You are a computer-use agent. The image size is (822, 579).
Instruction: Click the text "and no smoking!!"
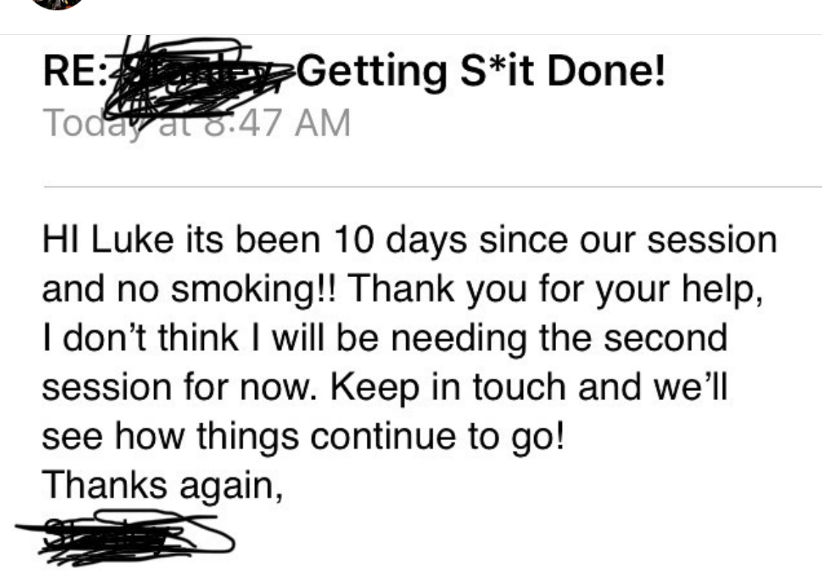[x=191, y=290]
